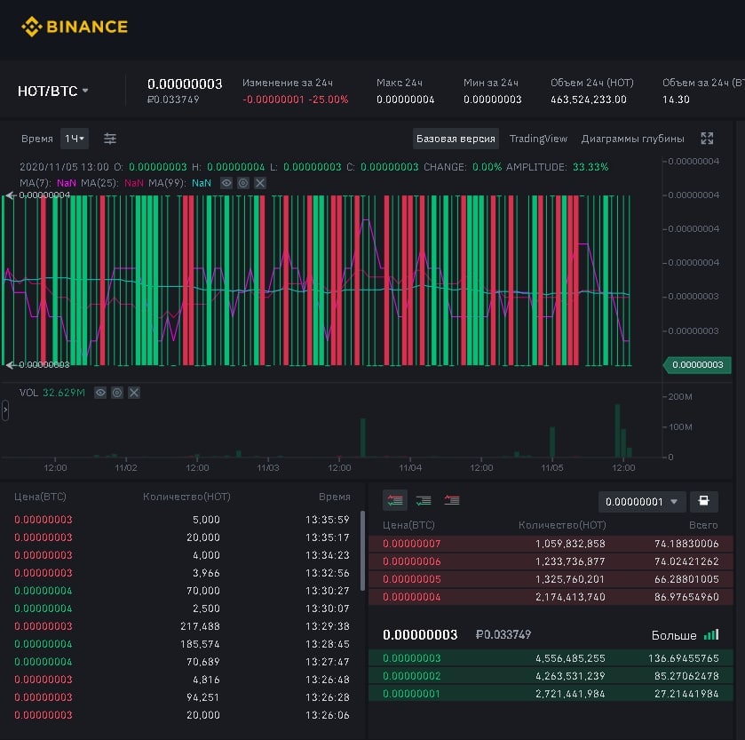Open the 1Ч time interval dropdown

[x=75, y=139]
